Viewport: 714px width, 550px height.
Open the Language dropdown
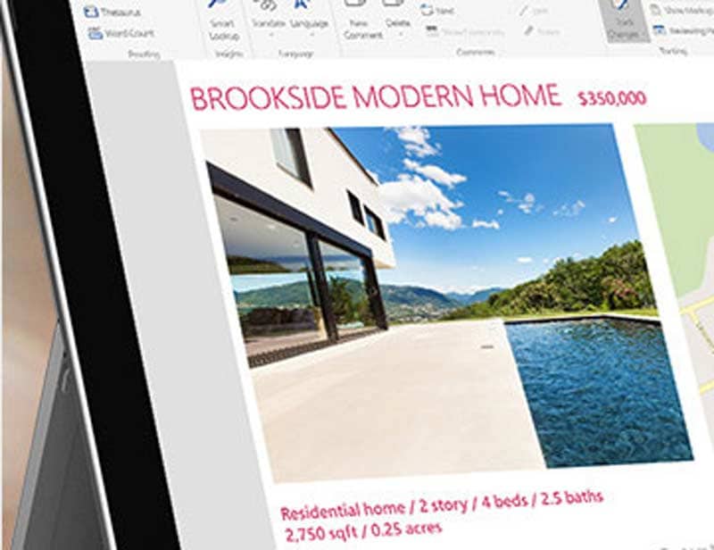pyautogui.click(x=309, y=18)
